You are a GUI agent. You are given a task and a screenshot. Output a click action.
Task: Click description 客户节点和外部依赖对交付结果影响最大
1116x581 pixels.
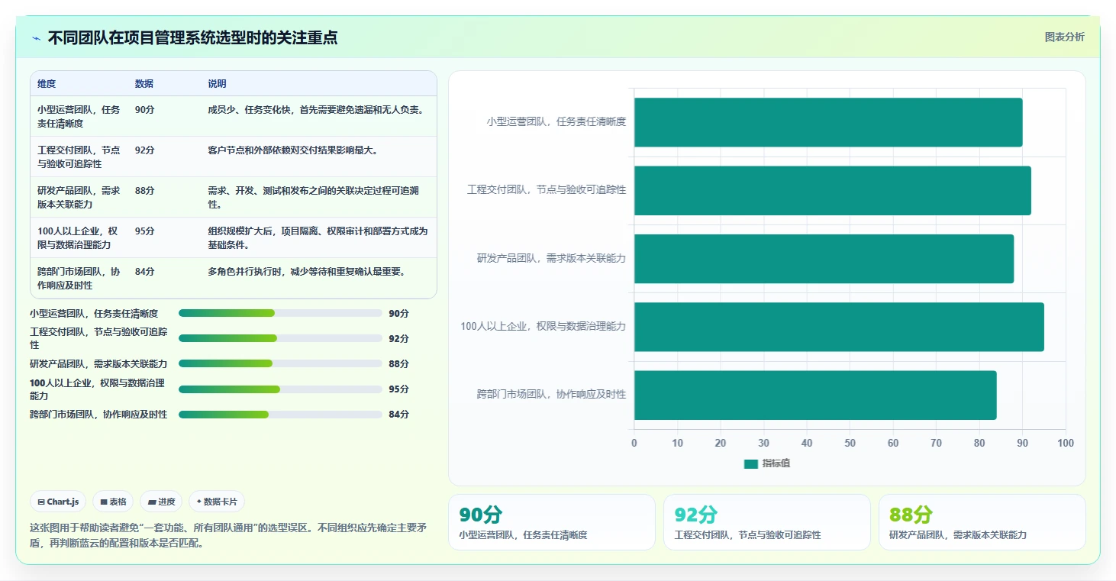293,150
